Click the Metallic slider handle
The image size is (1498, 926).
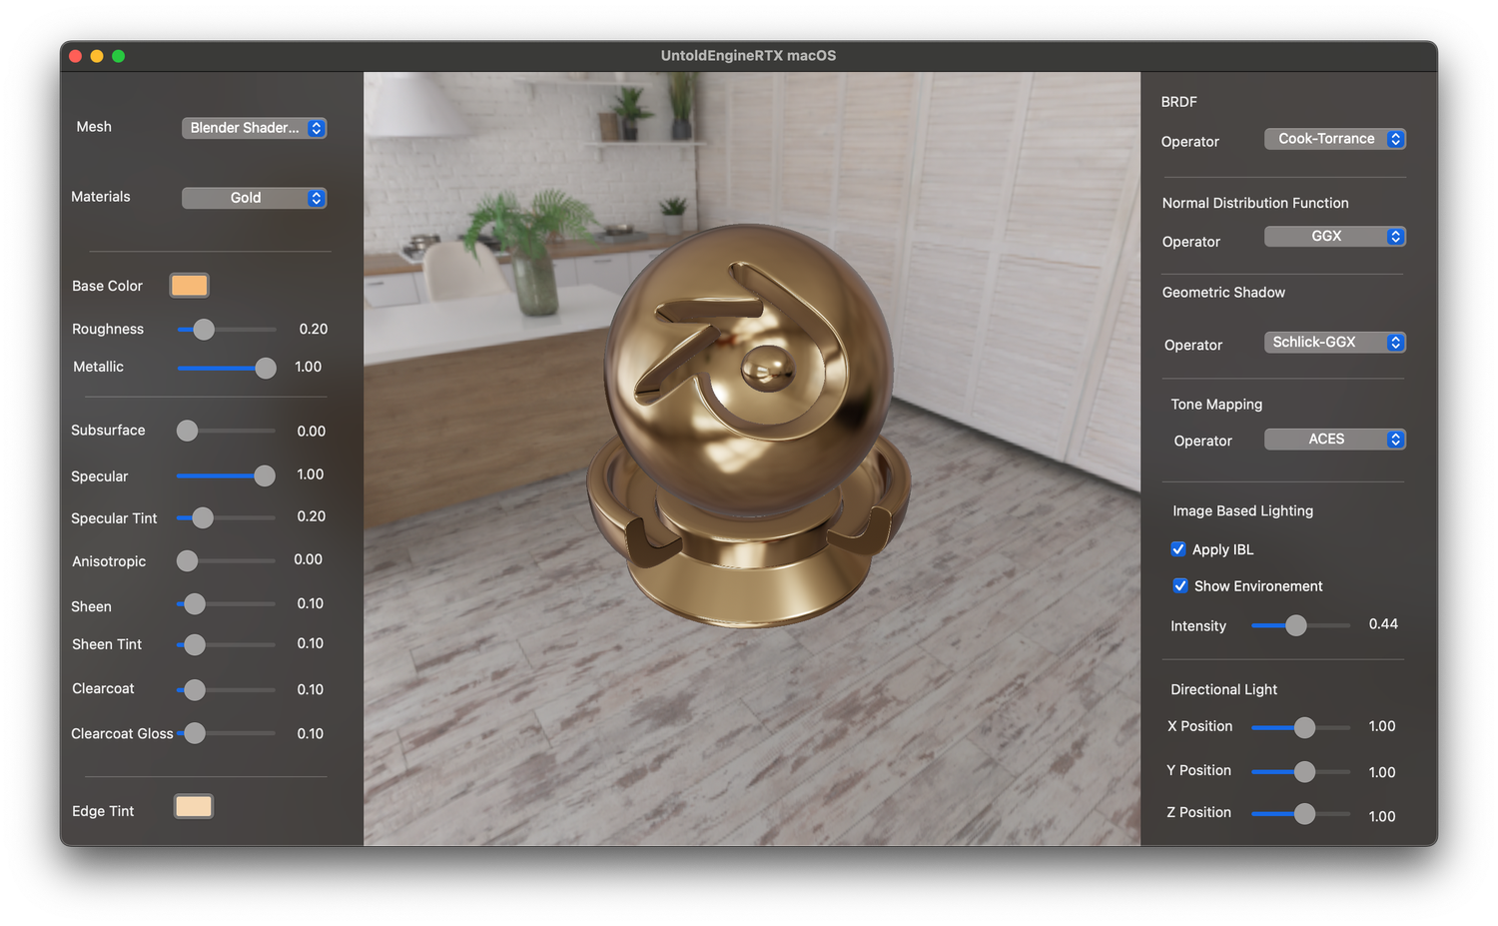(x=266, y=368)
